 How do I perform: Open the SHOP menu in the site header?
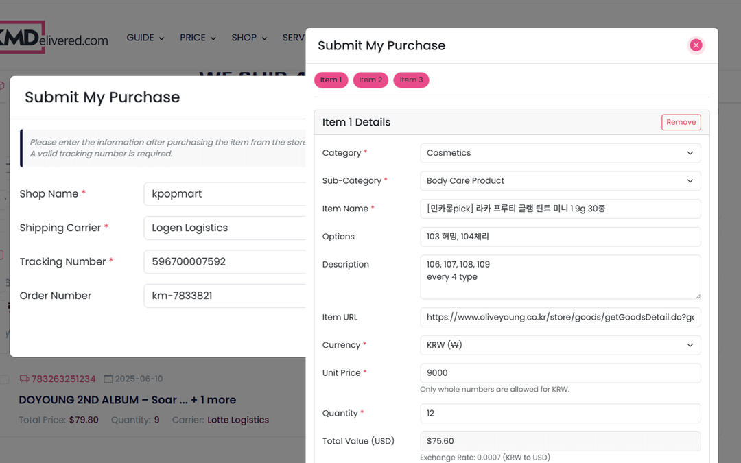tap(249, 38)
